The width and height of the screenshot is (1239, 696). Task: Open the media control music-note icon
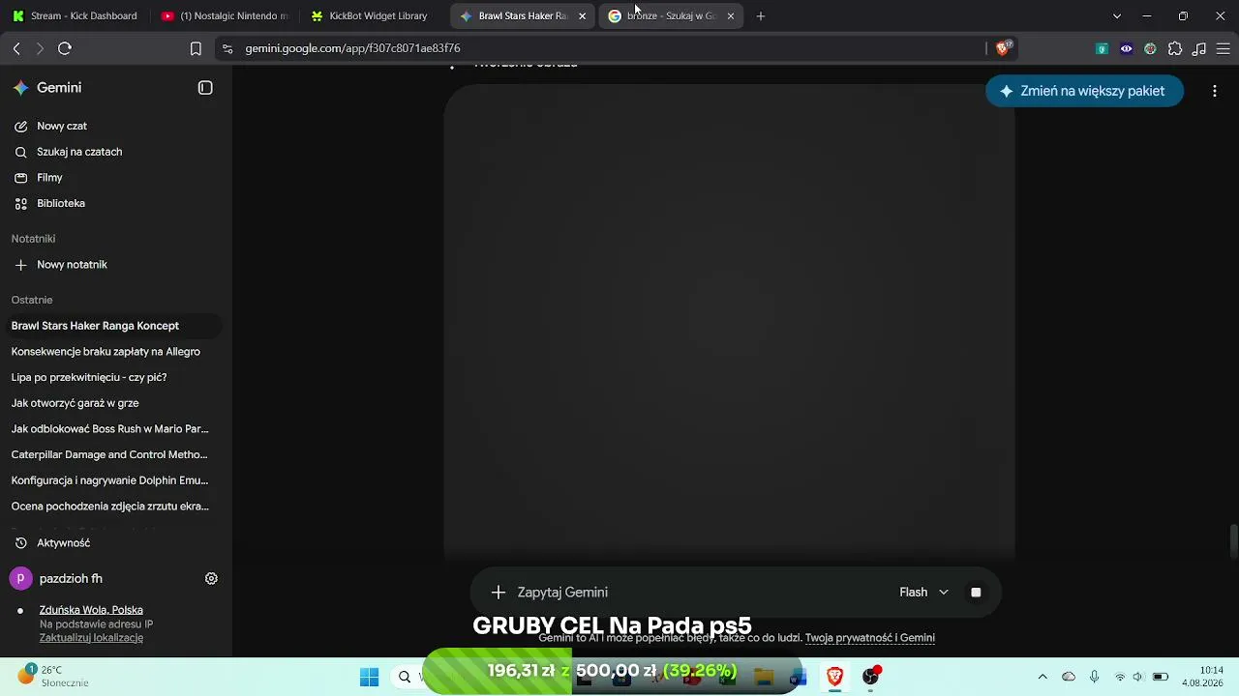coord(1199,48)
